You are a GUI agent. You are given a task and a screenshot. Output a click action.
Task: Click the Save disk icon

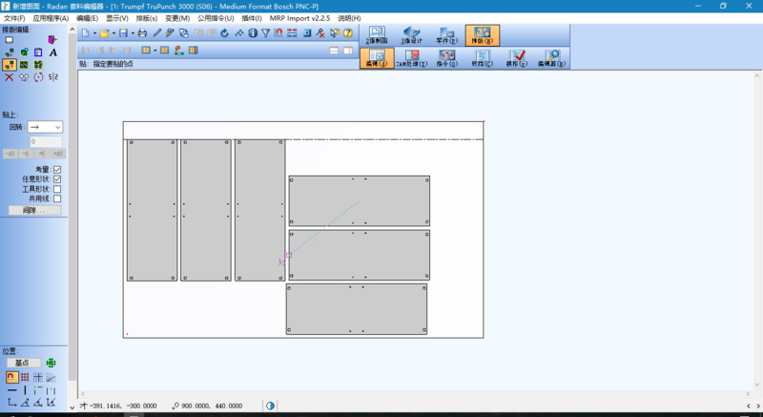123,33
